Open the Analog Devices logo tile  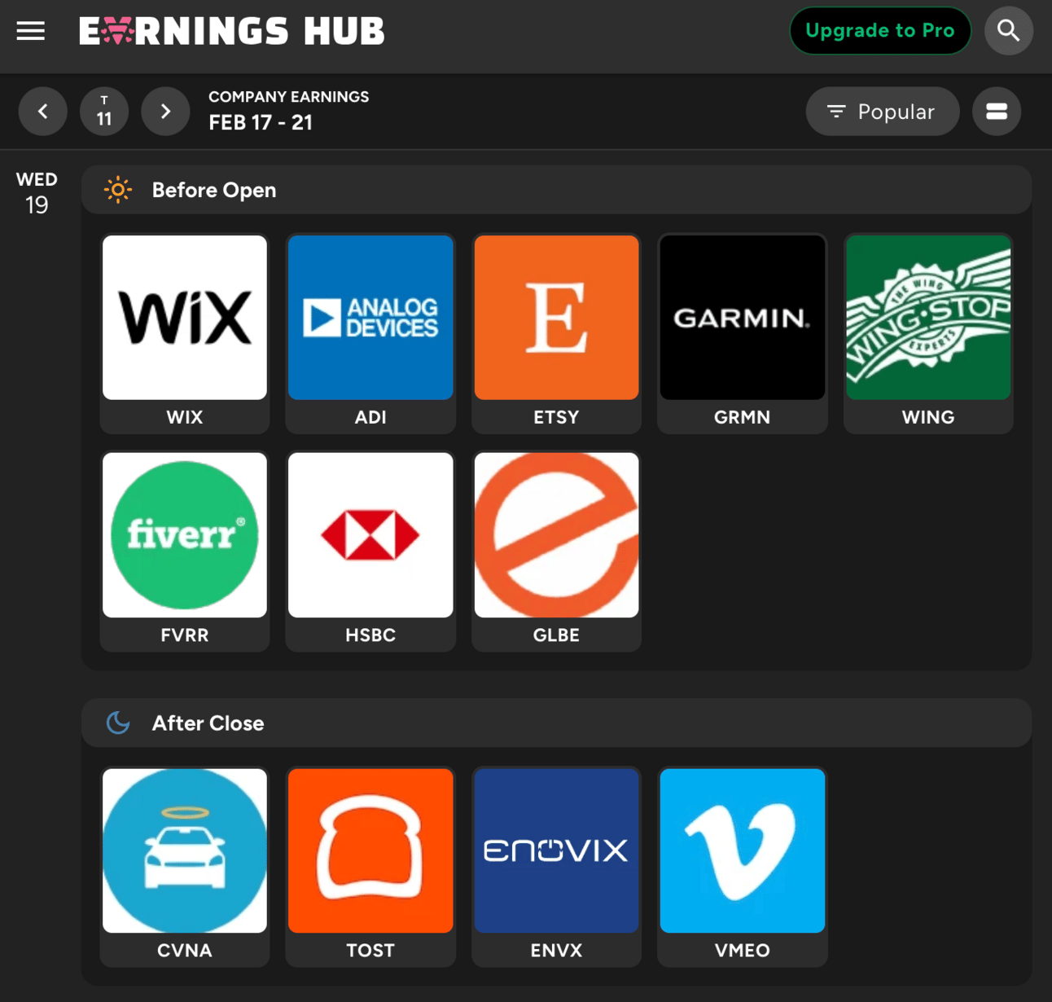(x=370, y=318)
